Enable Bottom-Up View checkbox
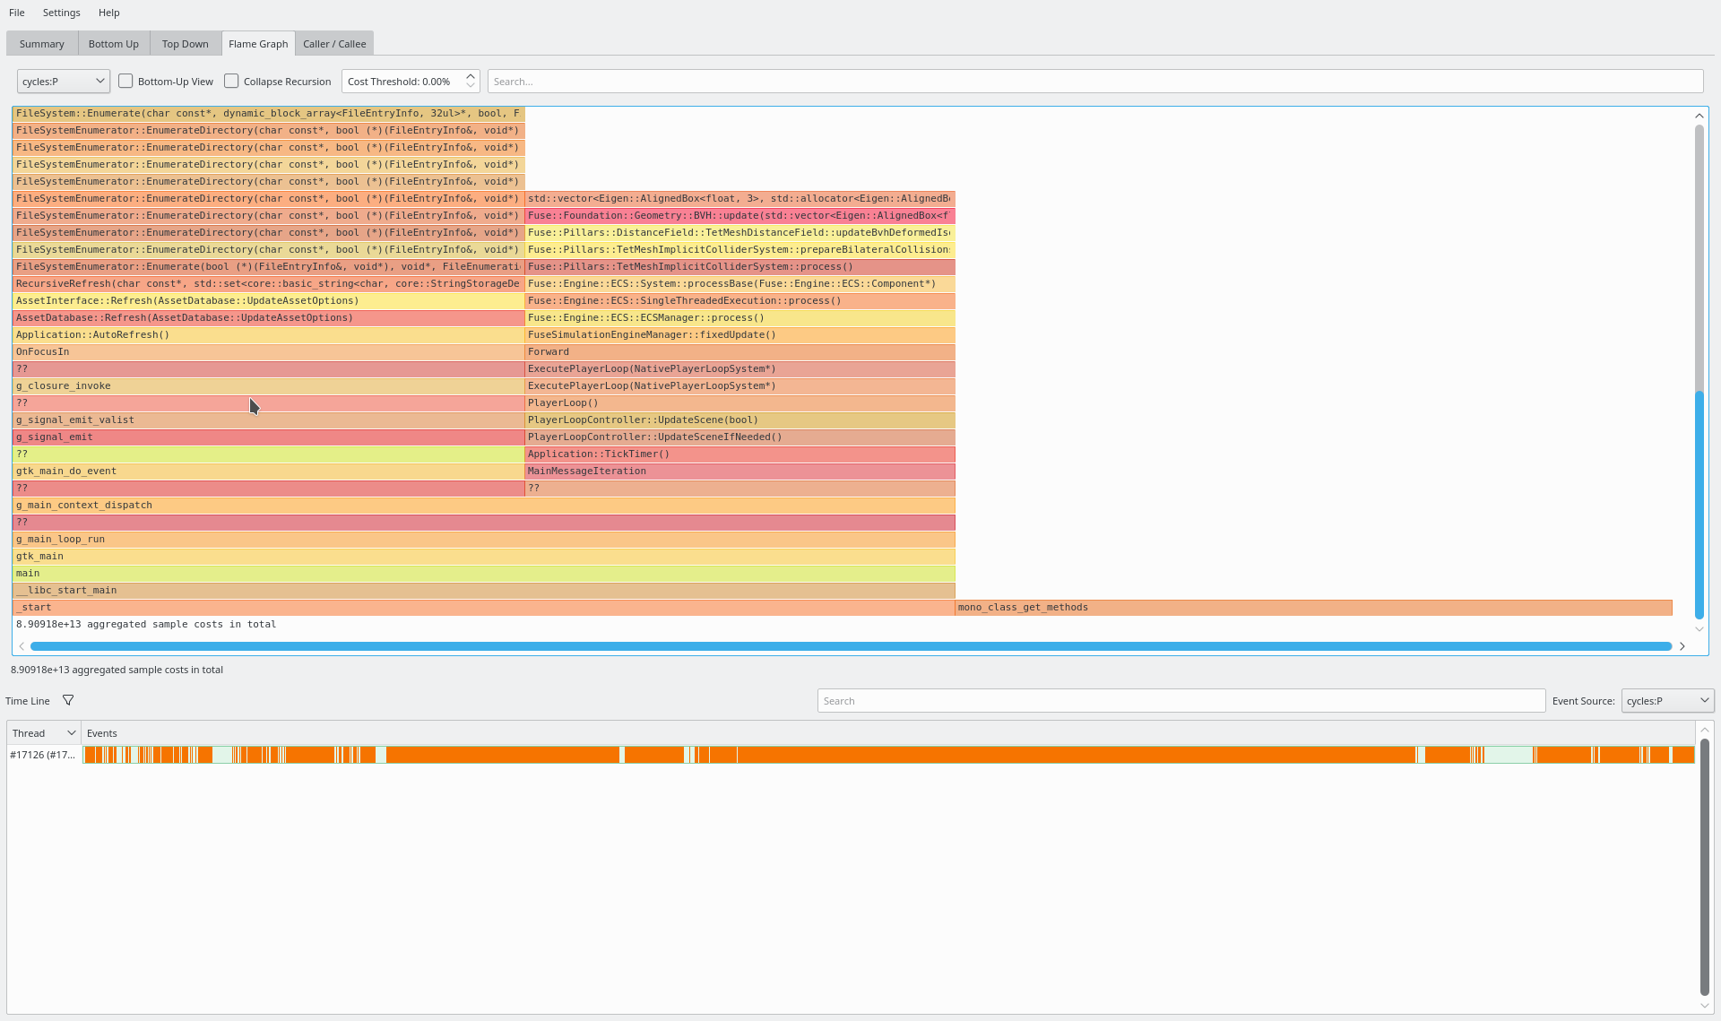This screenshot has height=1021, width=1721. coord(125,81)
